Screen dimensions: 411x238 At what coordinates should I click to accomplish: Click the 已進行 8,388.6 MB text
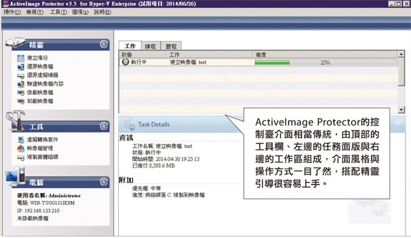tap(153, 166)
